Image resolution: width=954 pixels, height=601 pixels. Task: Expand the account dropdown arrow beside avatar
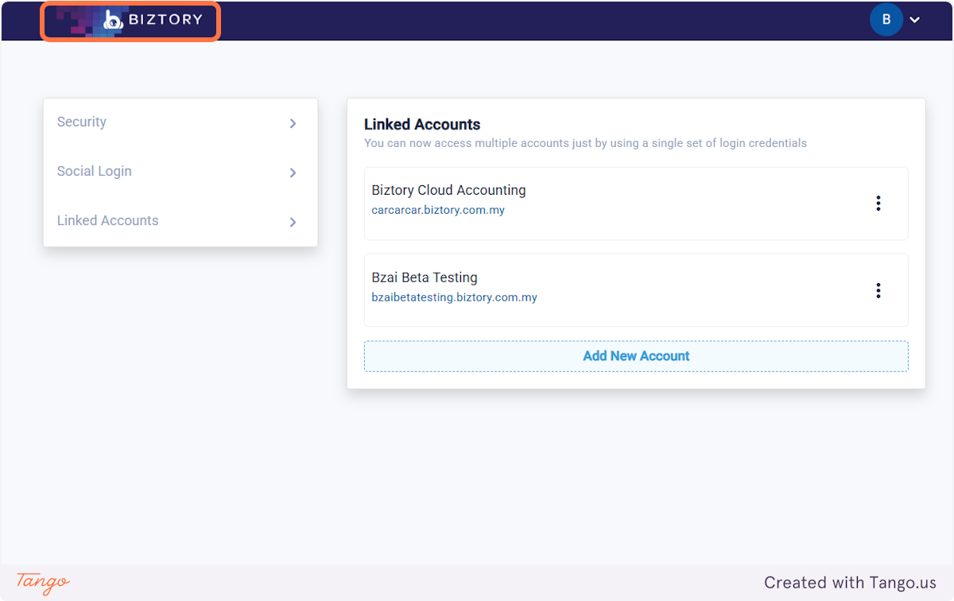point(915,20)
